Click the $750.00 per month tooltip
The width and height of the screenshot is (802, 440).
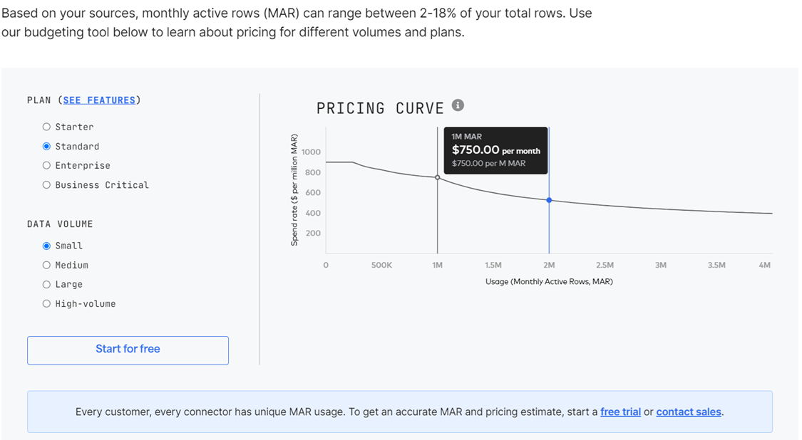(x=495, y=150)
